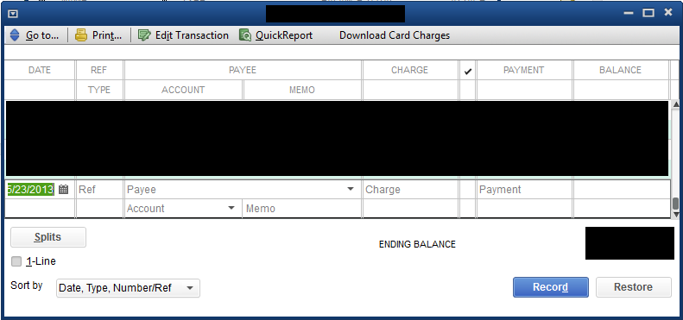
Task: Click the CHARGE column header
Action: pyautogui.click(x=410, y=70)
